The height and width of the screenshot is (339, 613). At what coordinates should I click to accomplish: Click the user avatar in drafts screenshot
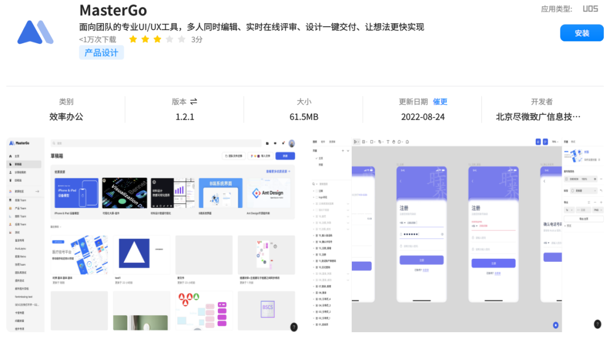point(292,144)
